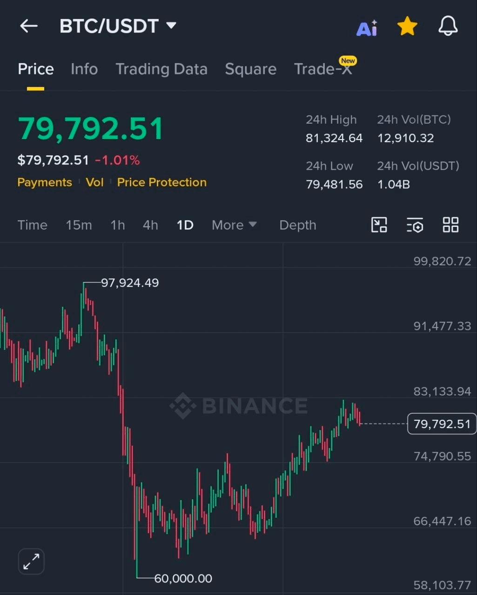Select the 4h chart interval
Screen dimensions: 477x595
point(150,225)
